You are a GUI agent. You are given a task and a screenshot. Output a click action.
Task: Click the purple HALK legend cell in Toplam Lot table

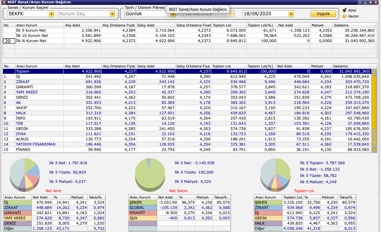pos(268,223)
